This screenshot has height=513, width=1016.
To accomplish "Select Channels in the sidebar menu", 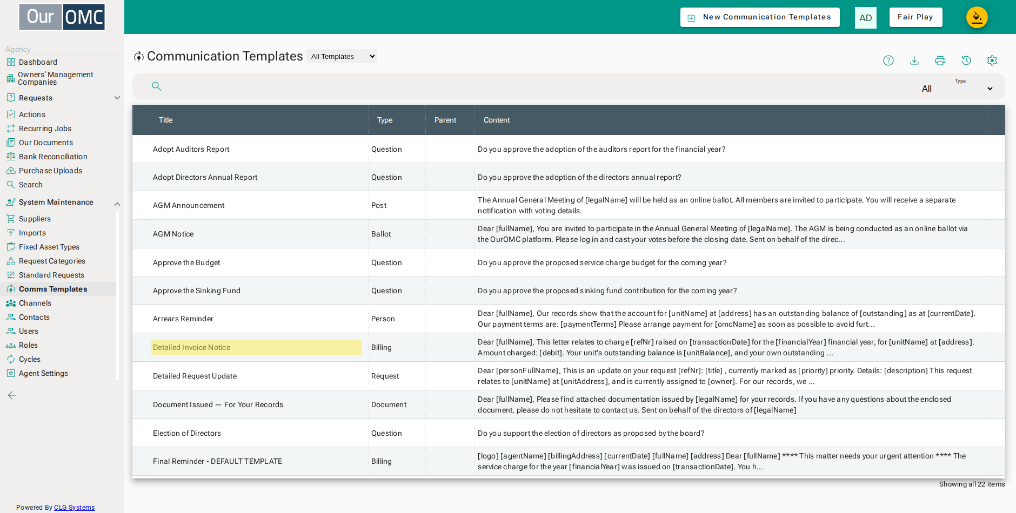I will click(x=35, y=303).
